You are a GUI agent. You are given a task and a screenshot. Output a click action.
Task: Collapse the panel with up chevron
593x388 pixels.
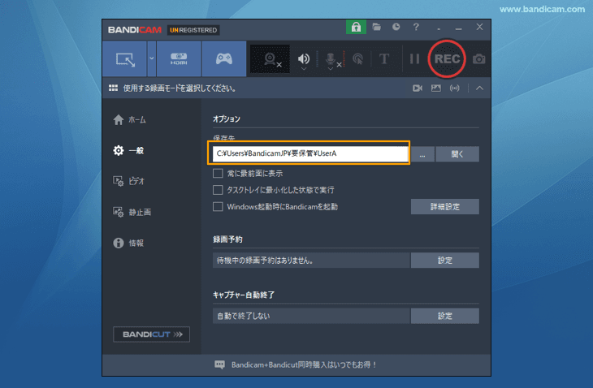479,88
